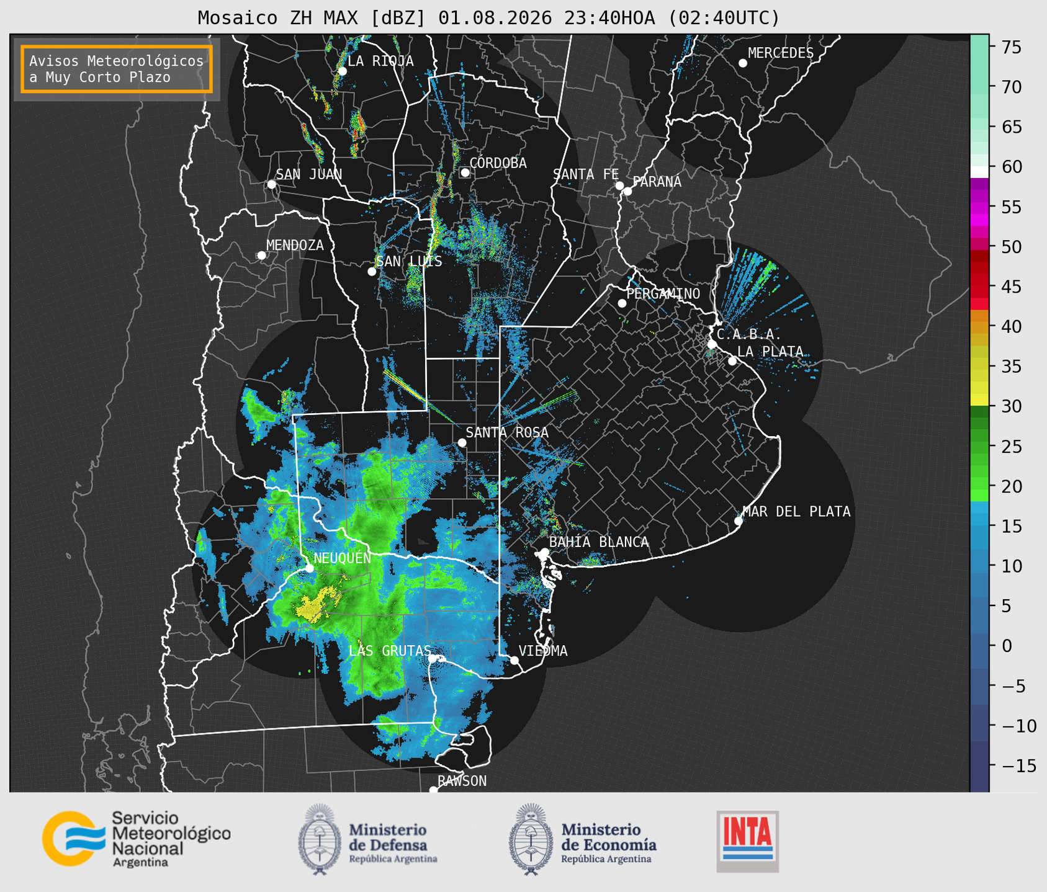Viewport: 1047px width, 892px height.
Task: Click the Santa Rosa city marker dot
Action: pyautogui.click(x=462, y=442)
